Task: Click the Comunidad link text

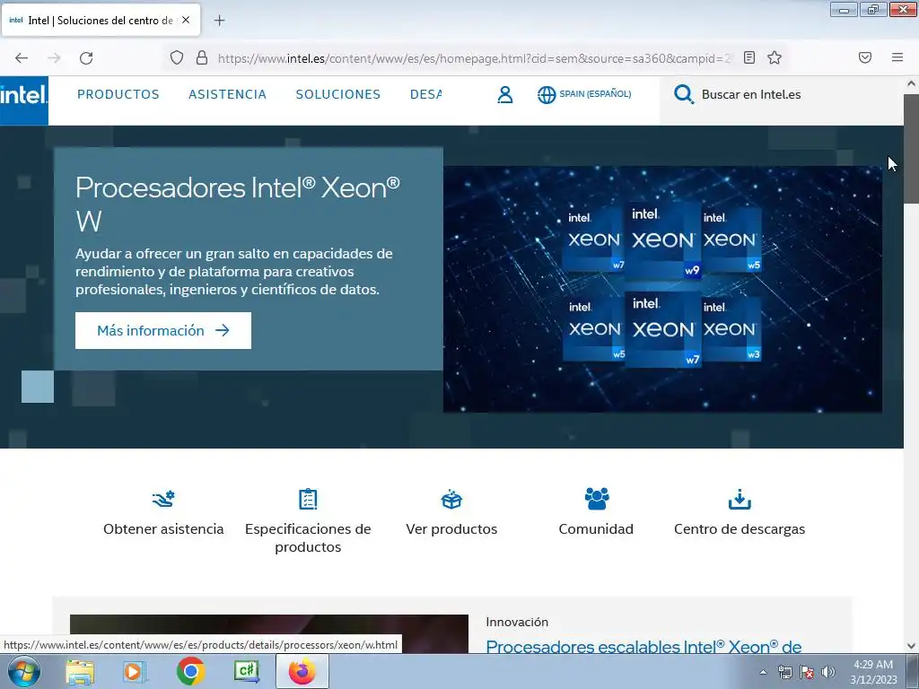Action: coord(596,529)
